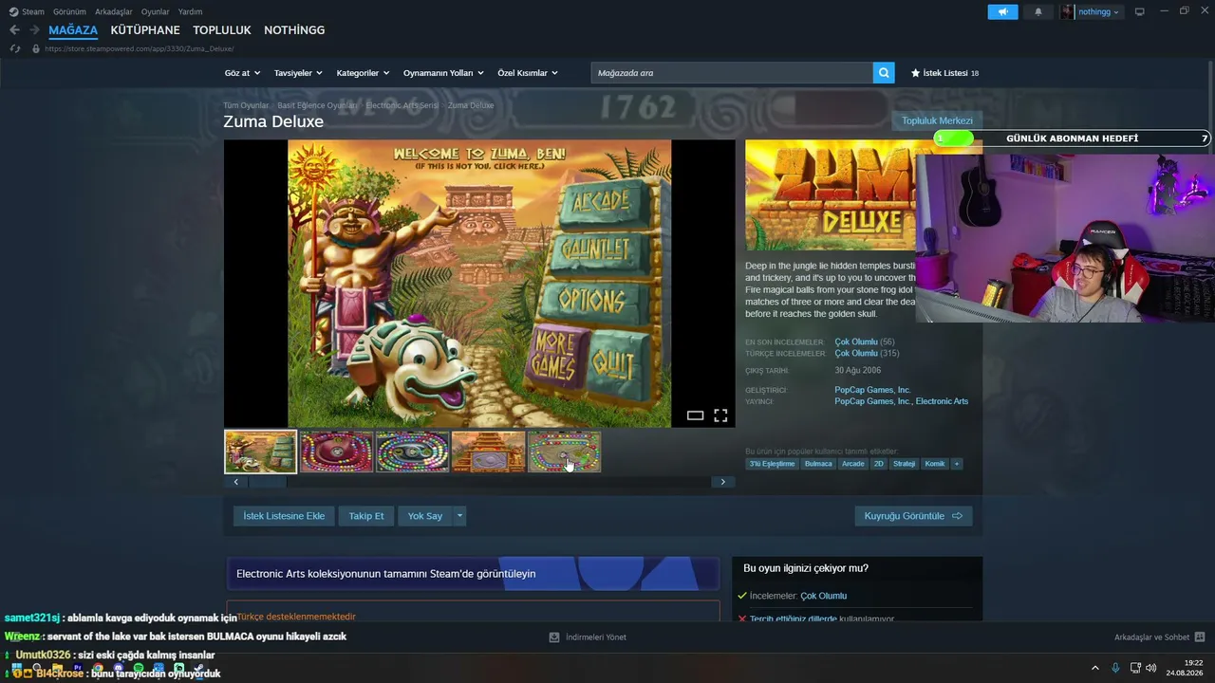Go back with the left arrow
This screenshot has height=683, width=1215.
click(14, 30)
